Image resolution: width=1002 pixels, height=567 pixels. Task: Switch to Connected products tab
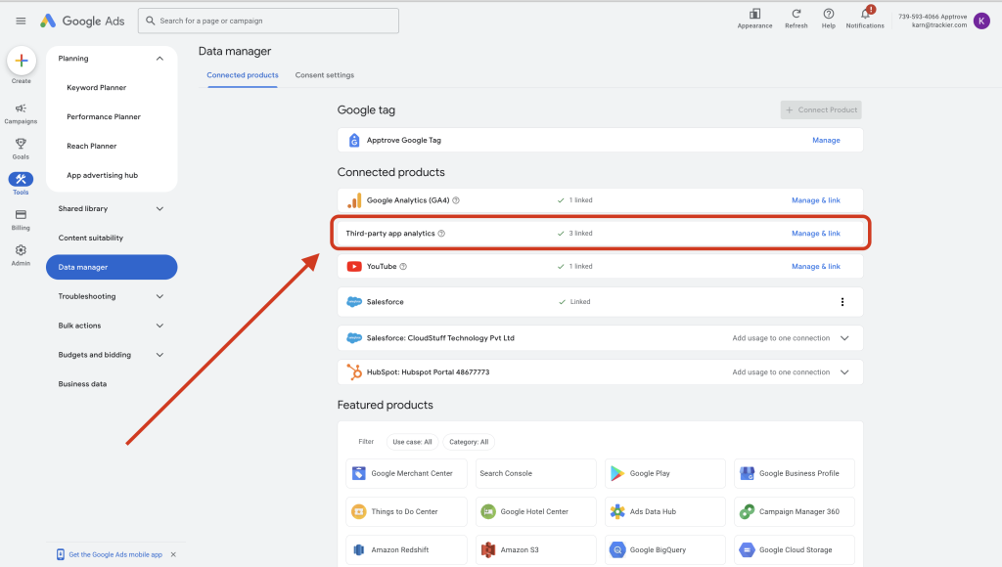243,75
